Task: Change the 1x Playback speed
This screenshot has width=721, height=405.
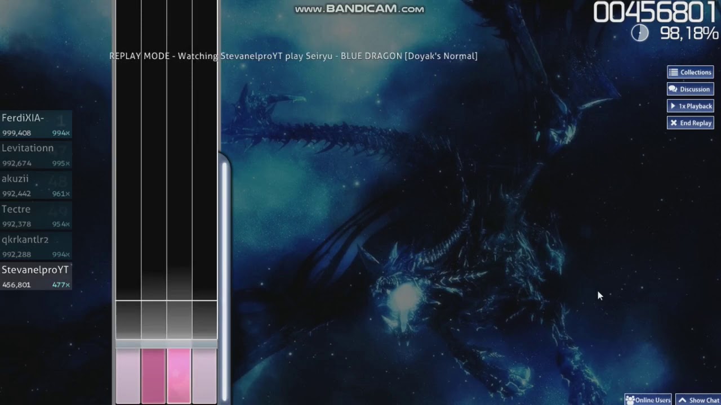Action: tap(690, 106)
